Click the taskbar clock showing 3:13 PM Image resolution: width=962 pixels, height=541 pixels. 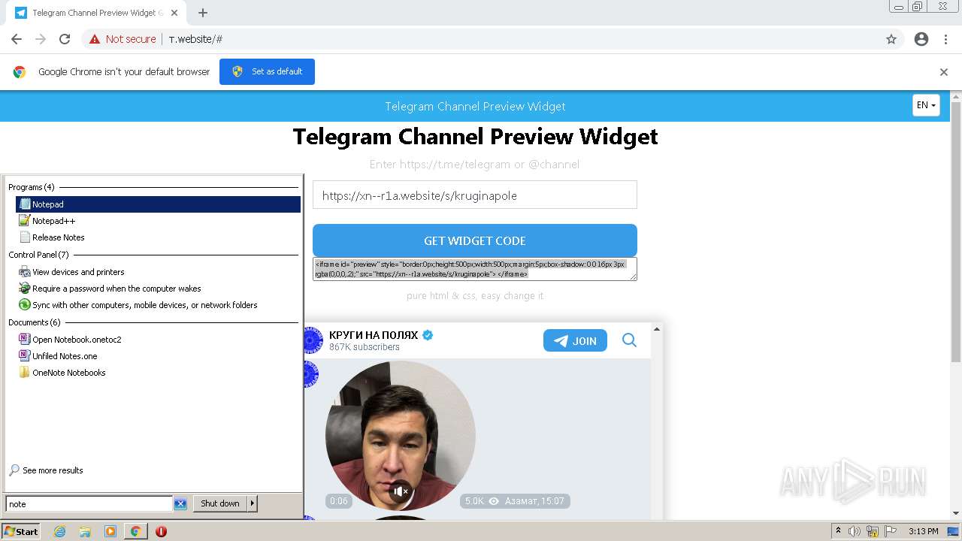click(923, 531)
